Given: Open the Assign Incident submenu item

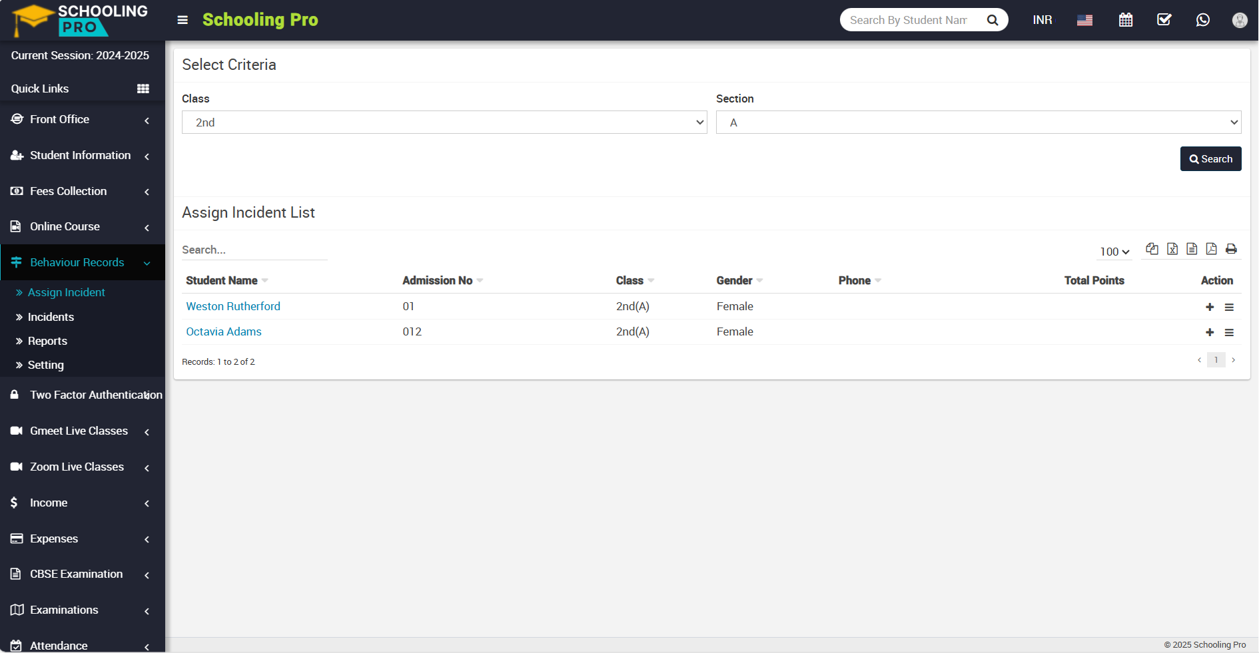Looking at the screenshot, I should (x=66, y=292).
